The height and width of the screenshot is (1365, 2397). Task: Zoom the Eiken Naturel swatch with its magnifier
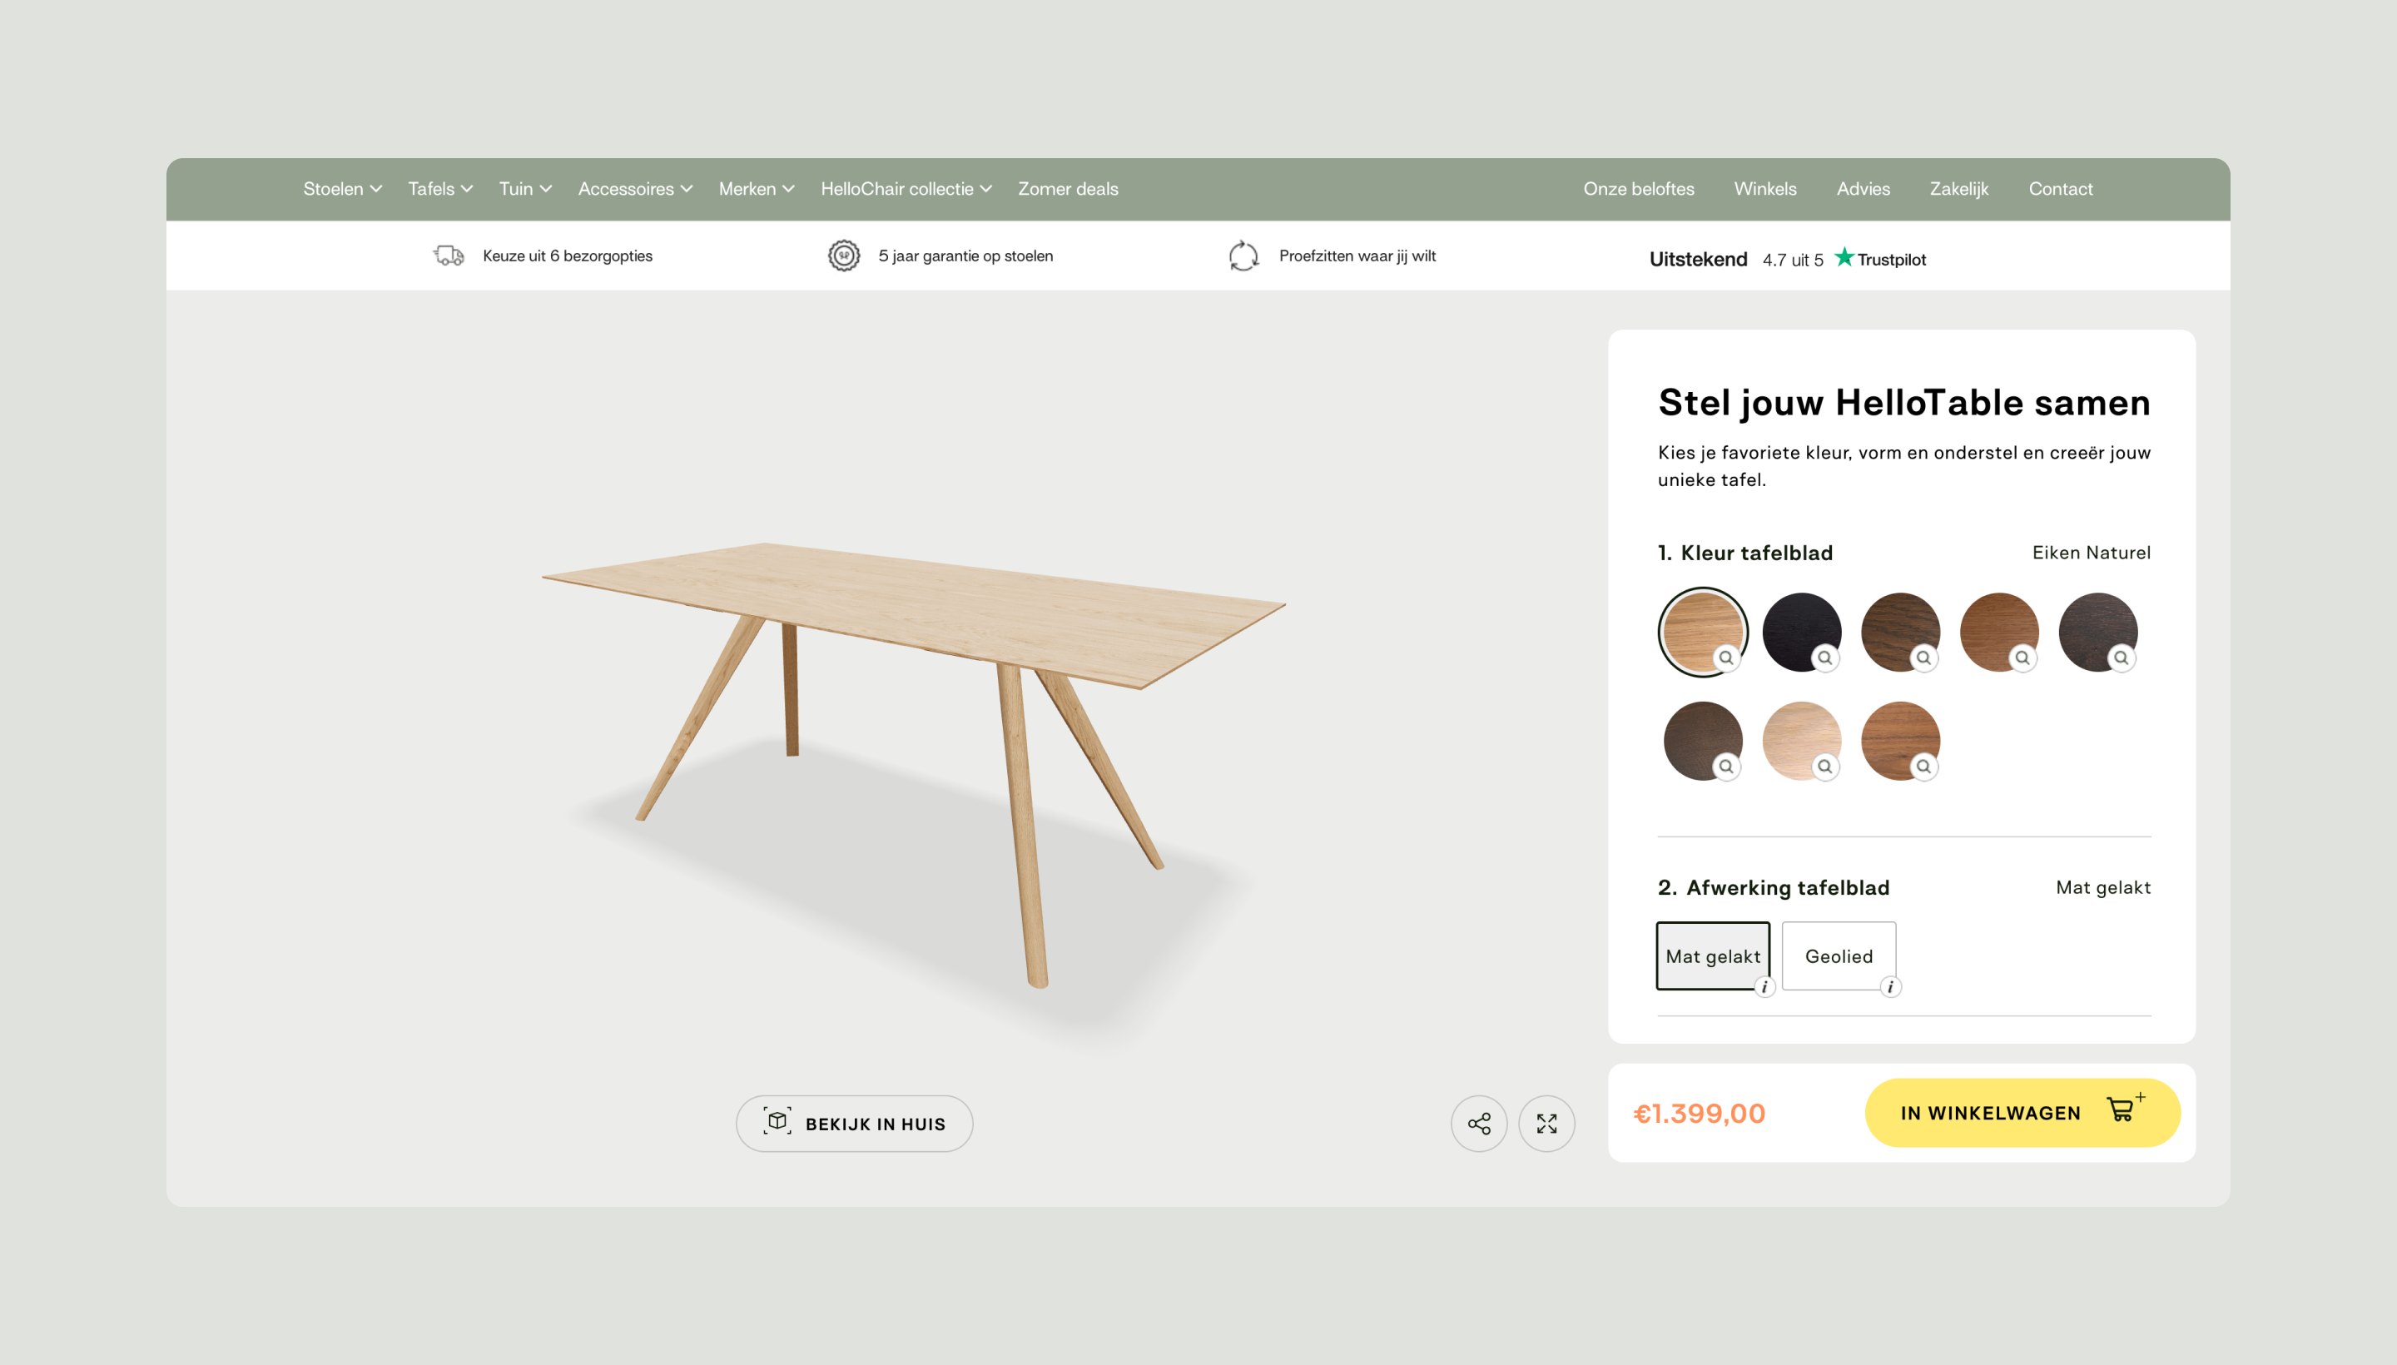[x=1726, y=658]
